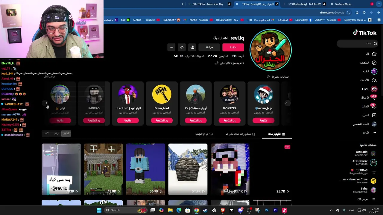Open site settings icon in address bar
This screenshot has width=383, height=215.
pyautogui.click(x=348, y=13)
